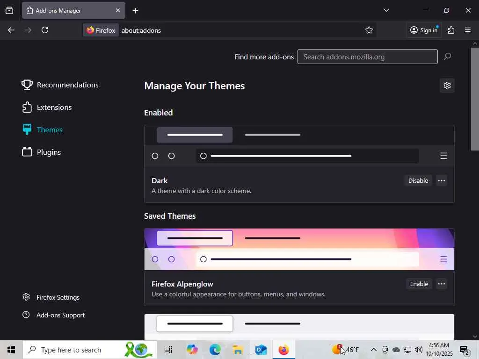479x359 pixels.
Task: Click the magnifier search submit icon
Action: coord(447,57)
